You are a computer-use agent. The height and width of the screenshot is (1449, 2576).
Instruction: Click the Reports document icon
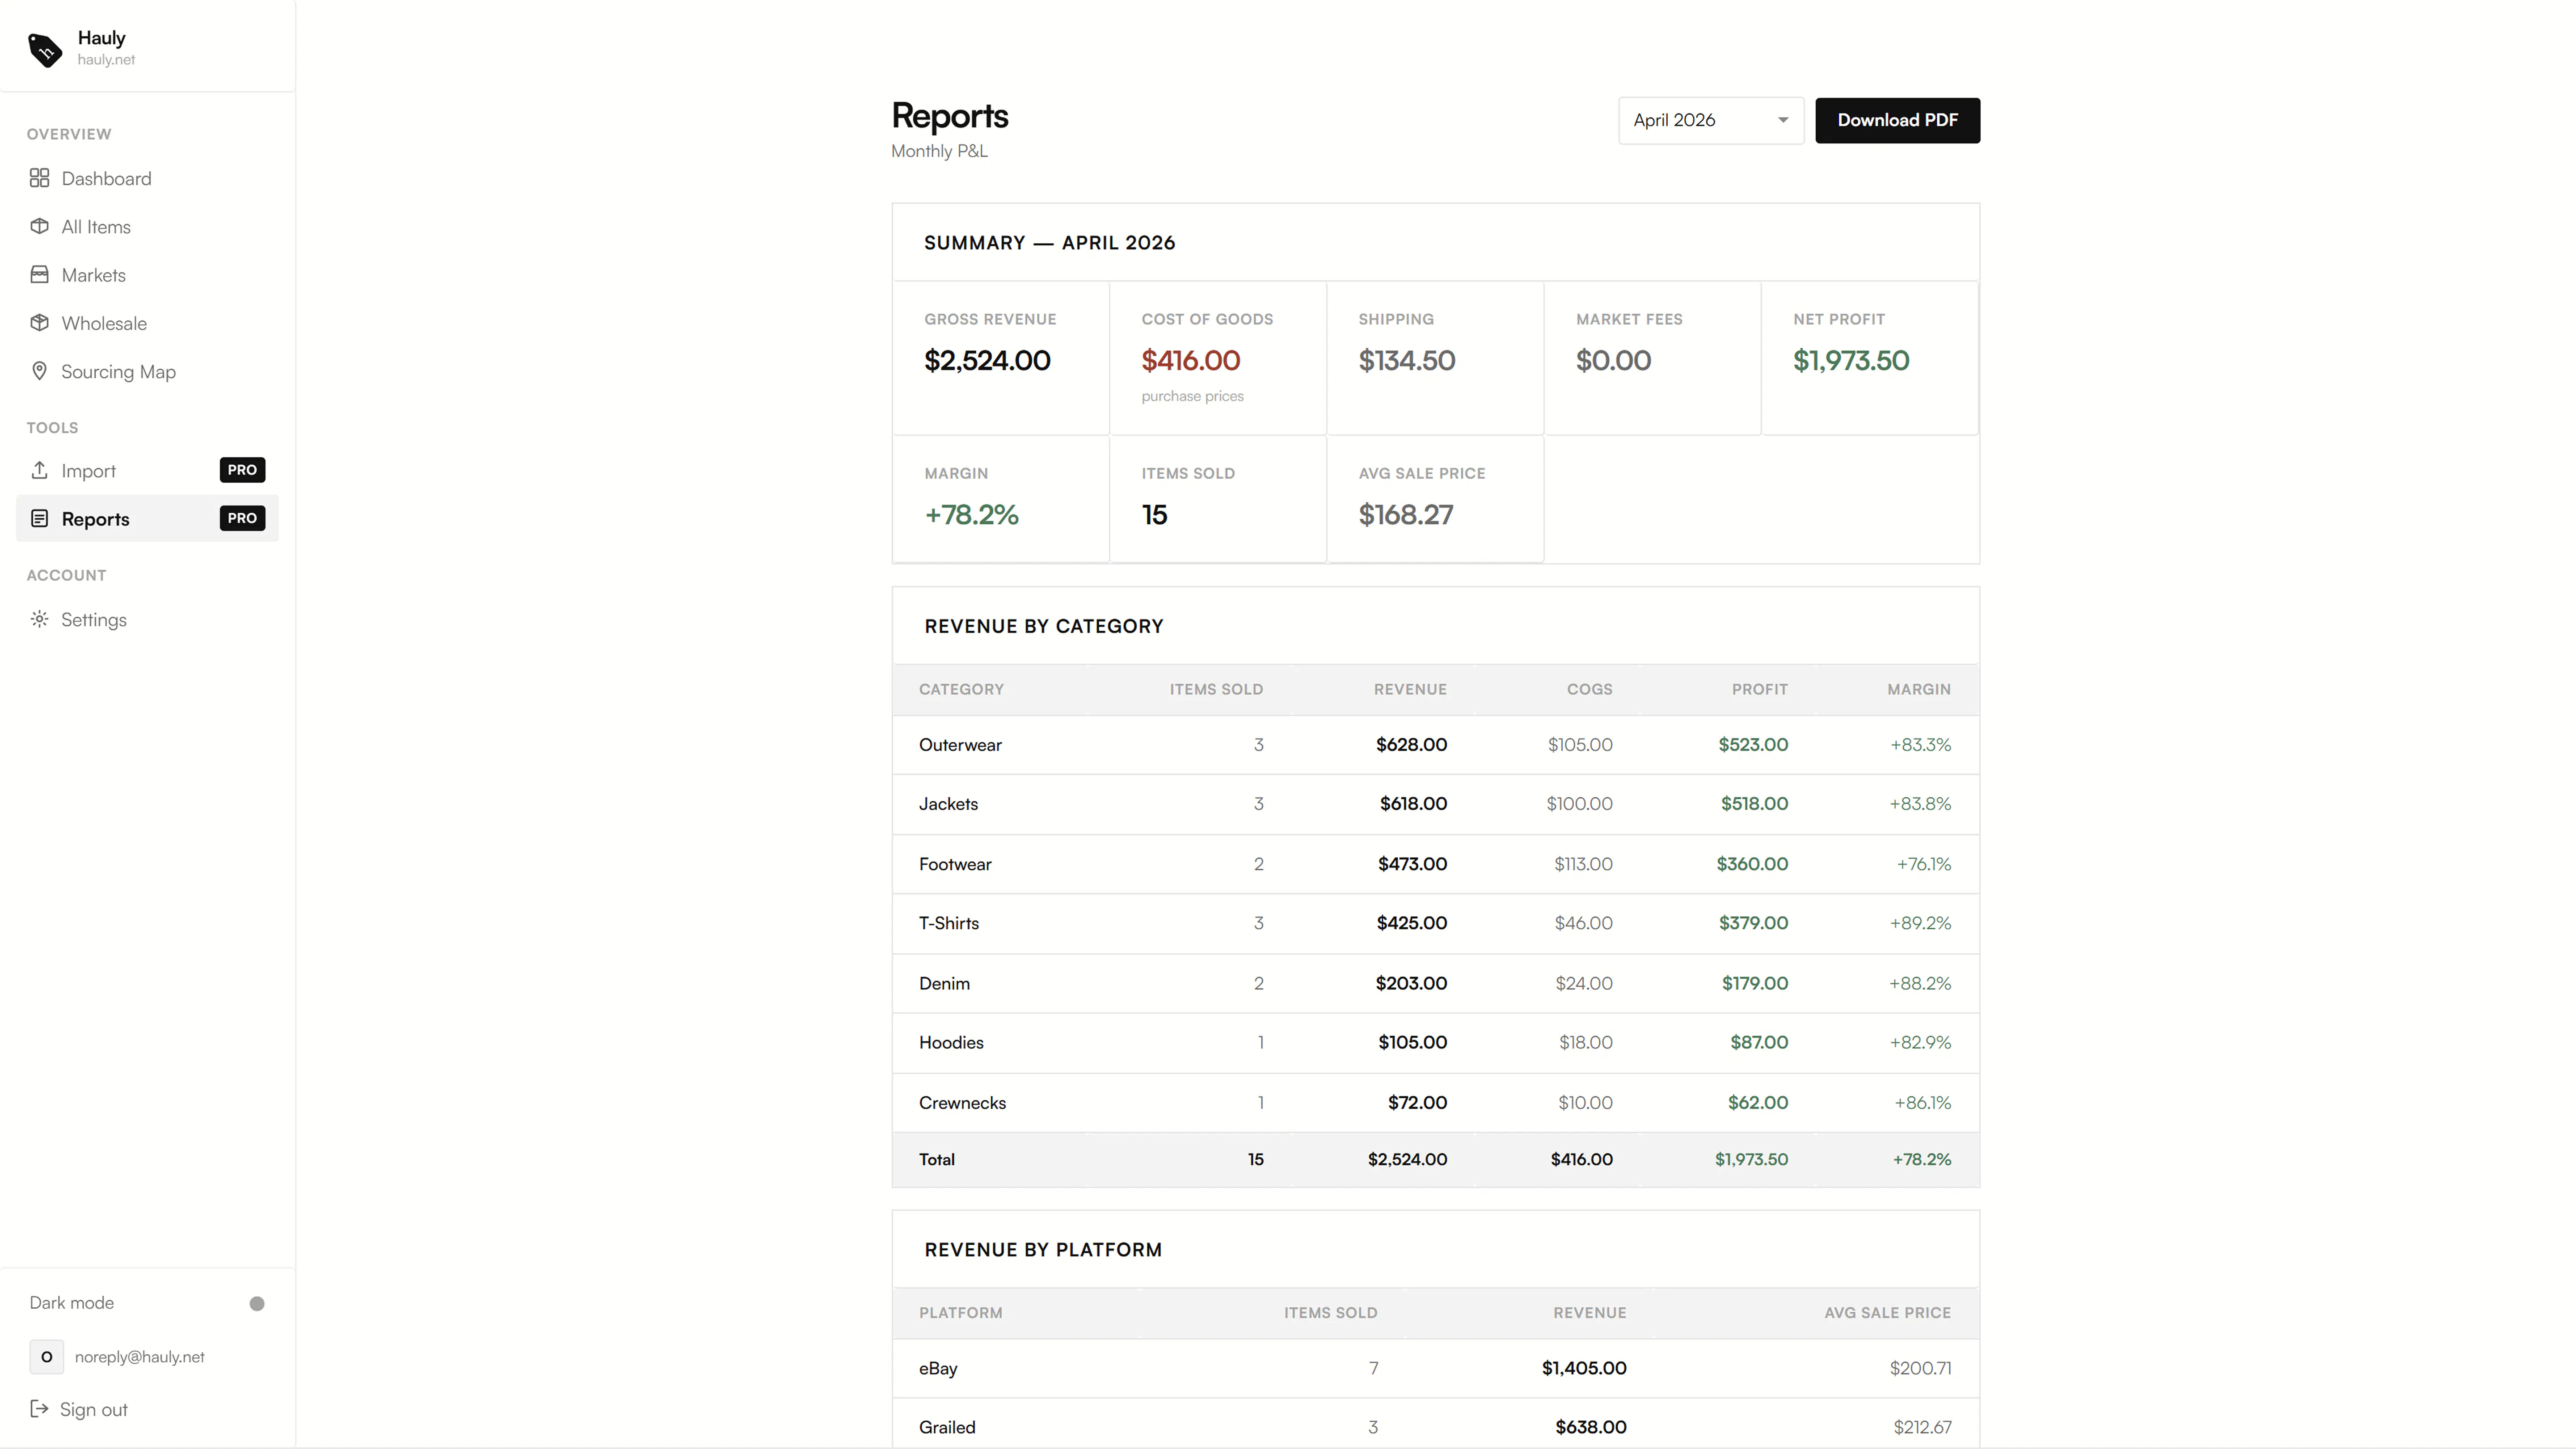point(39,518)
